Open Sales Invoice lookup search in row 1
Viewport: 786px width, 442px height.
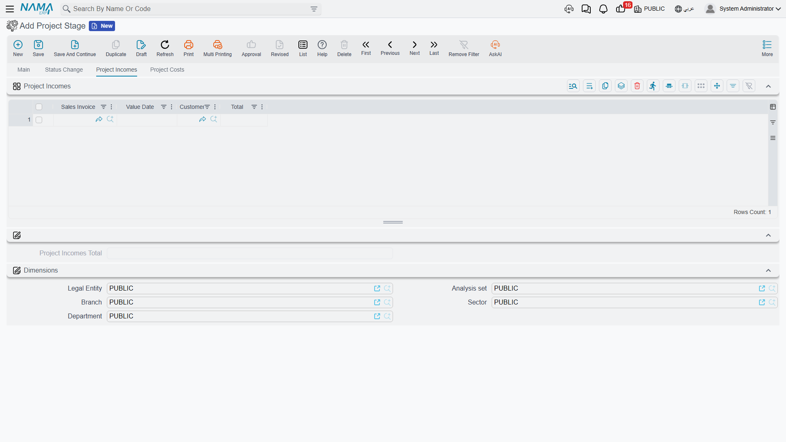coord(110,119)
